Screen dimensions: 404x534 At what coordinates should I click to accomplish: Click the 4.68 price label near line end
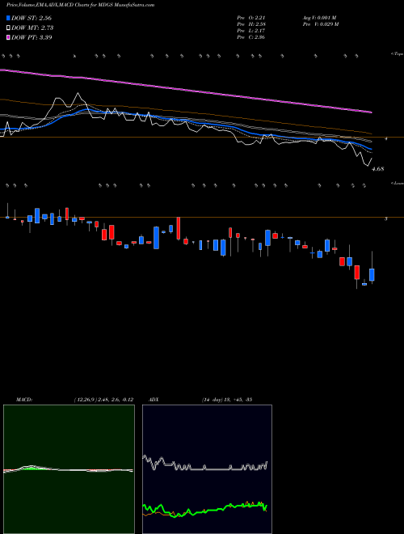coord(378,168)
